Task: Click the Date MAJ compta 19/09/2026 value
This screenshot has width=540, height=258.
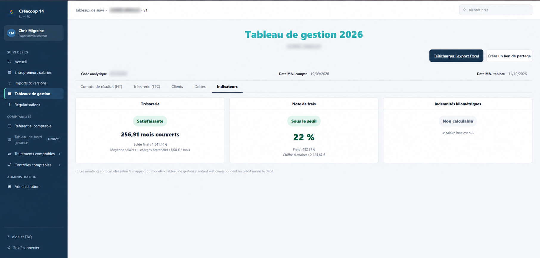Action: tap(320, 74)
